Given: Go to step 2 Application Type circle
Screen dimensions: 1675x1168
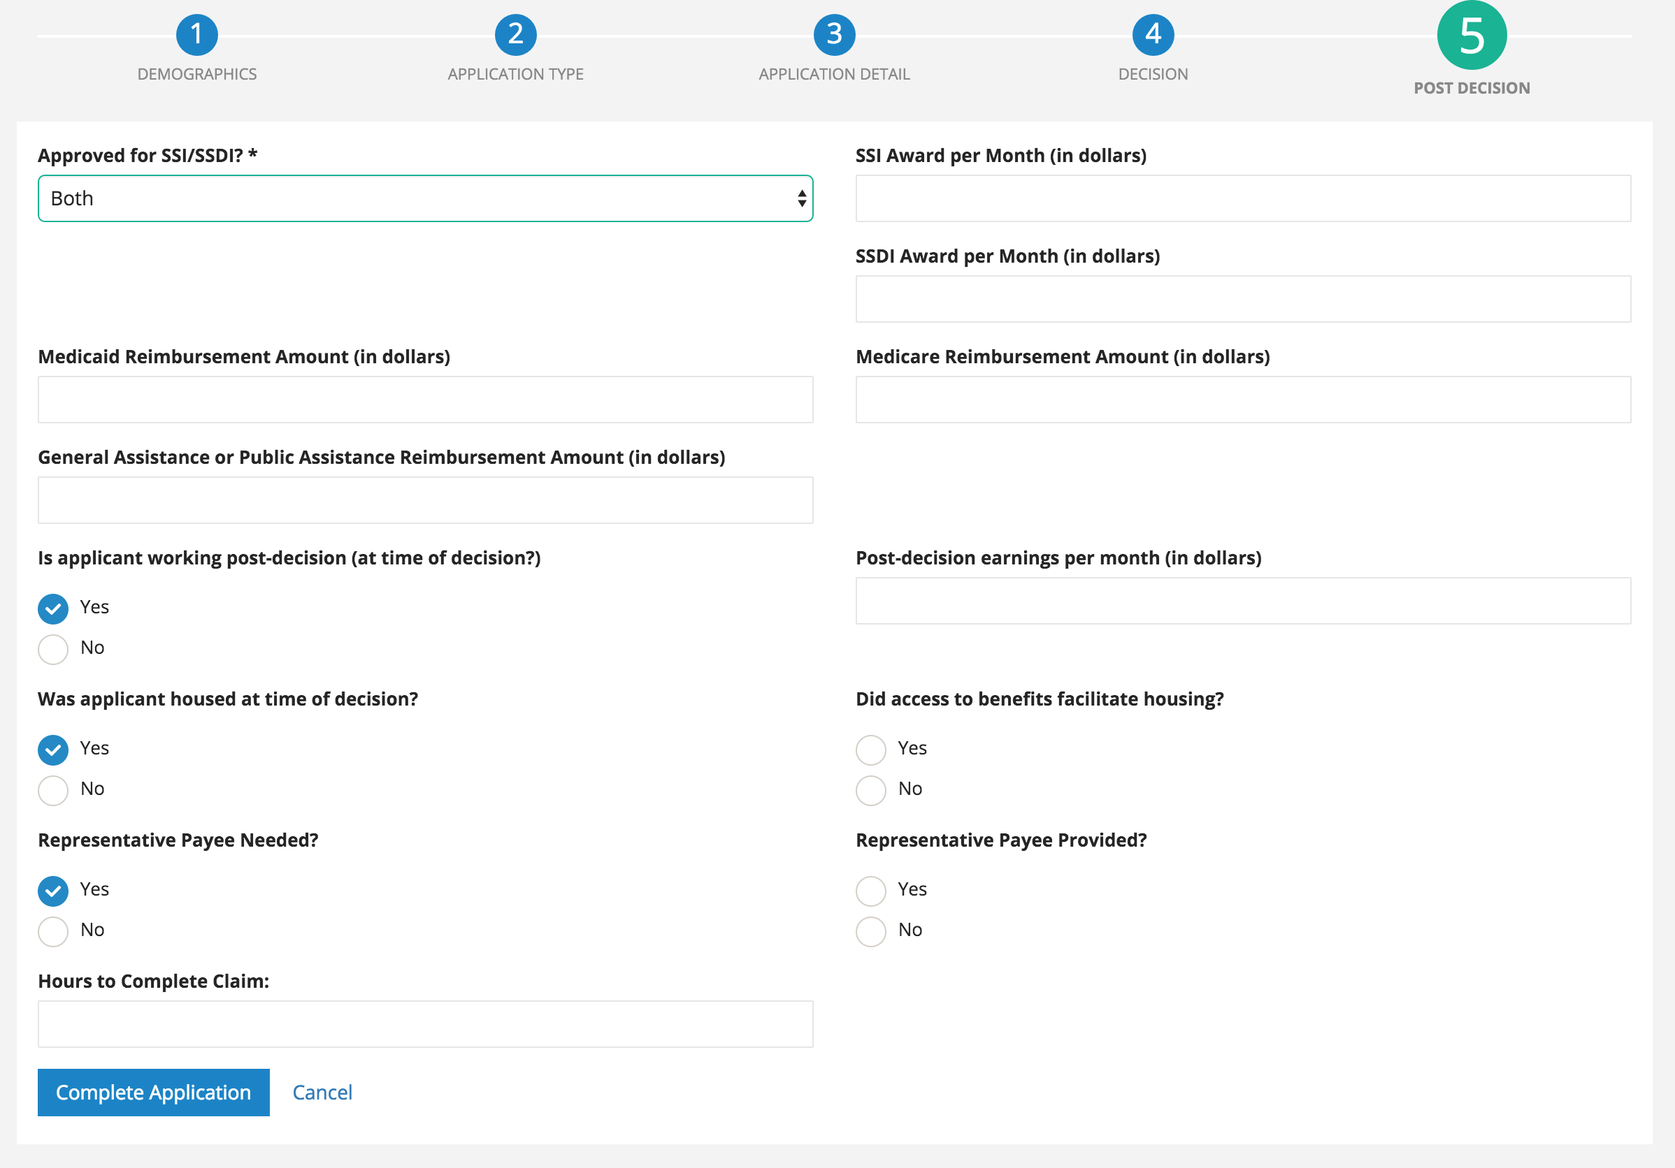Looking at the screenshot, I should [515, 34].
